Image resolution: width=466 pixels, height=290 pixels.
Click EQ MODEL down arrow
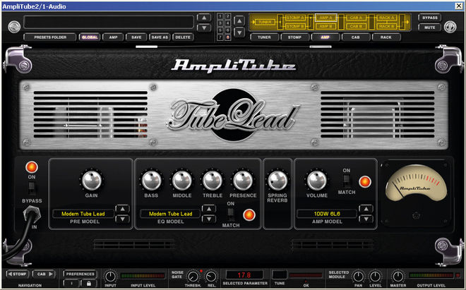point(209,219)
